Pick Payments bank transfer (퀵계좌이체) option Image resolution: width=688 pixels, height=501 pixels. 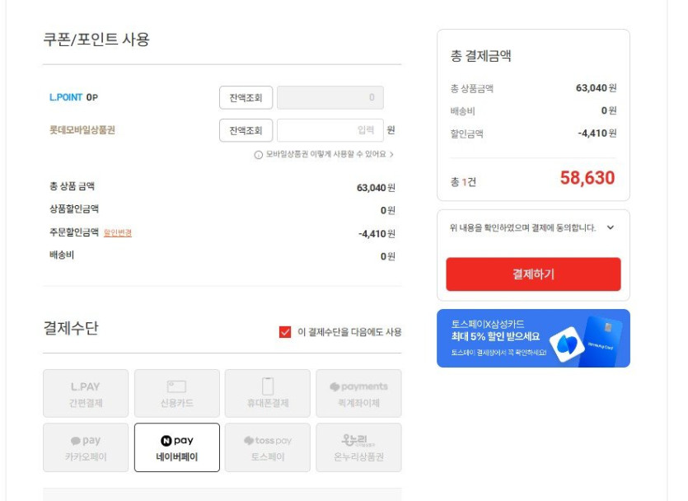358,393
